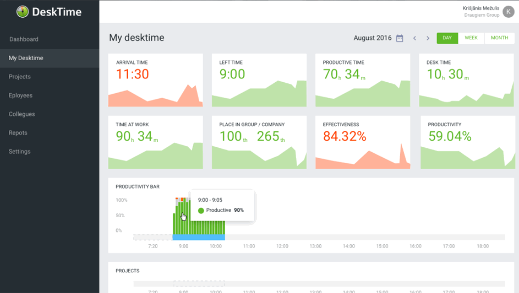The image size is (519, 293).
Task: Switch to WEEK view
Action: (471, 38)
